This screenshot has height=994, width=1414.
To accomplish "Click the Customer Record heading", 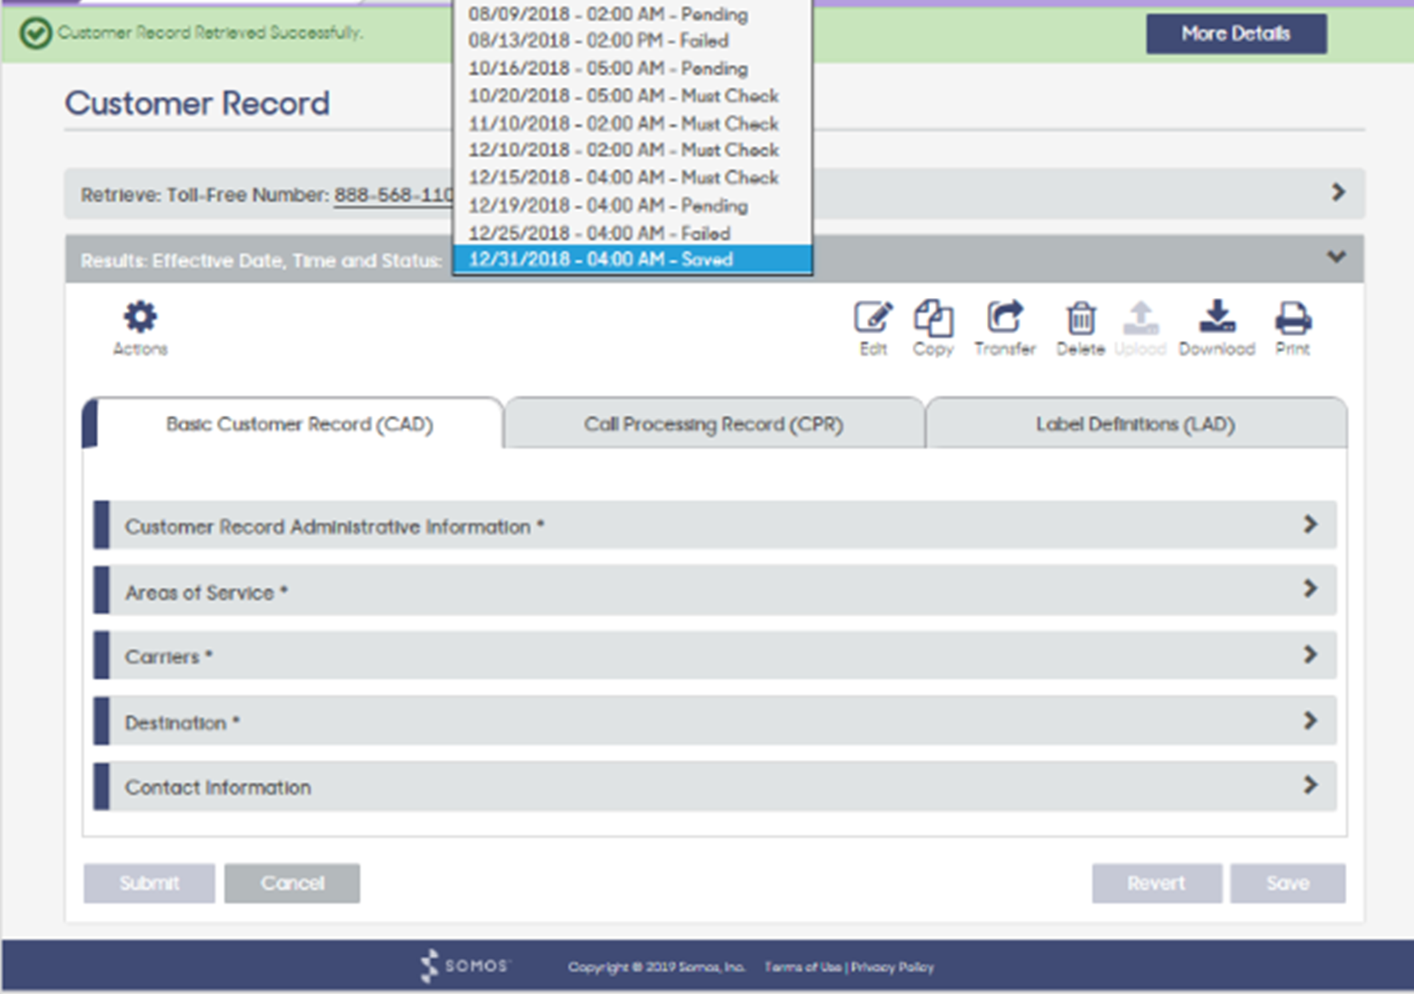I will tap(197, 104).
